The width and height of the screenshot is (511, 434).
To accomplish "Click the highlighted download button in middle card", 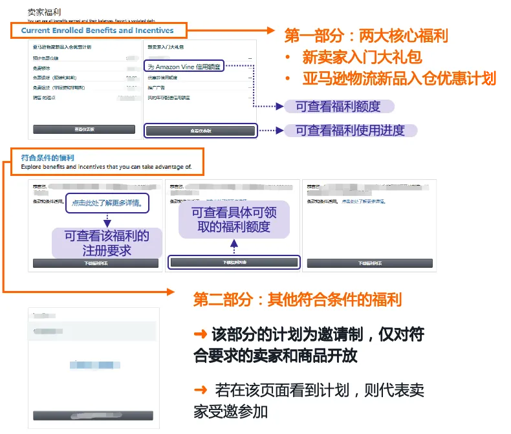I will [234, 263].
